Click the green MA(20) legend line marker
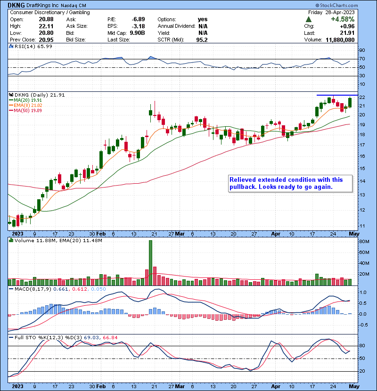 point(11,100)
